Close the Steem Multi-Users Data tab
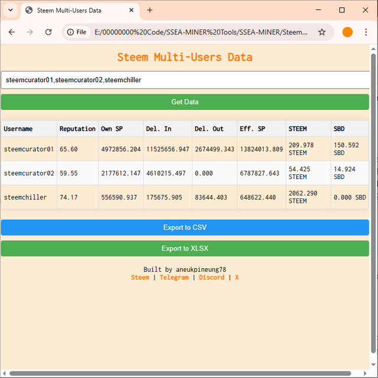The image size is (378, 378). (x=131, y=10)
